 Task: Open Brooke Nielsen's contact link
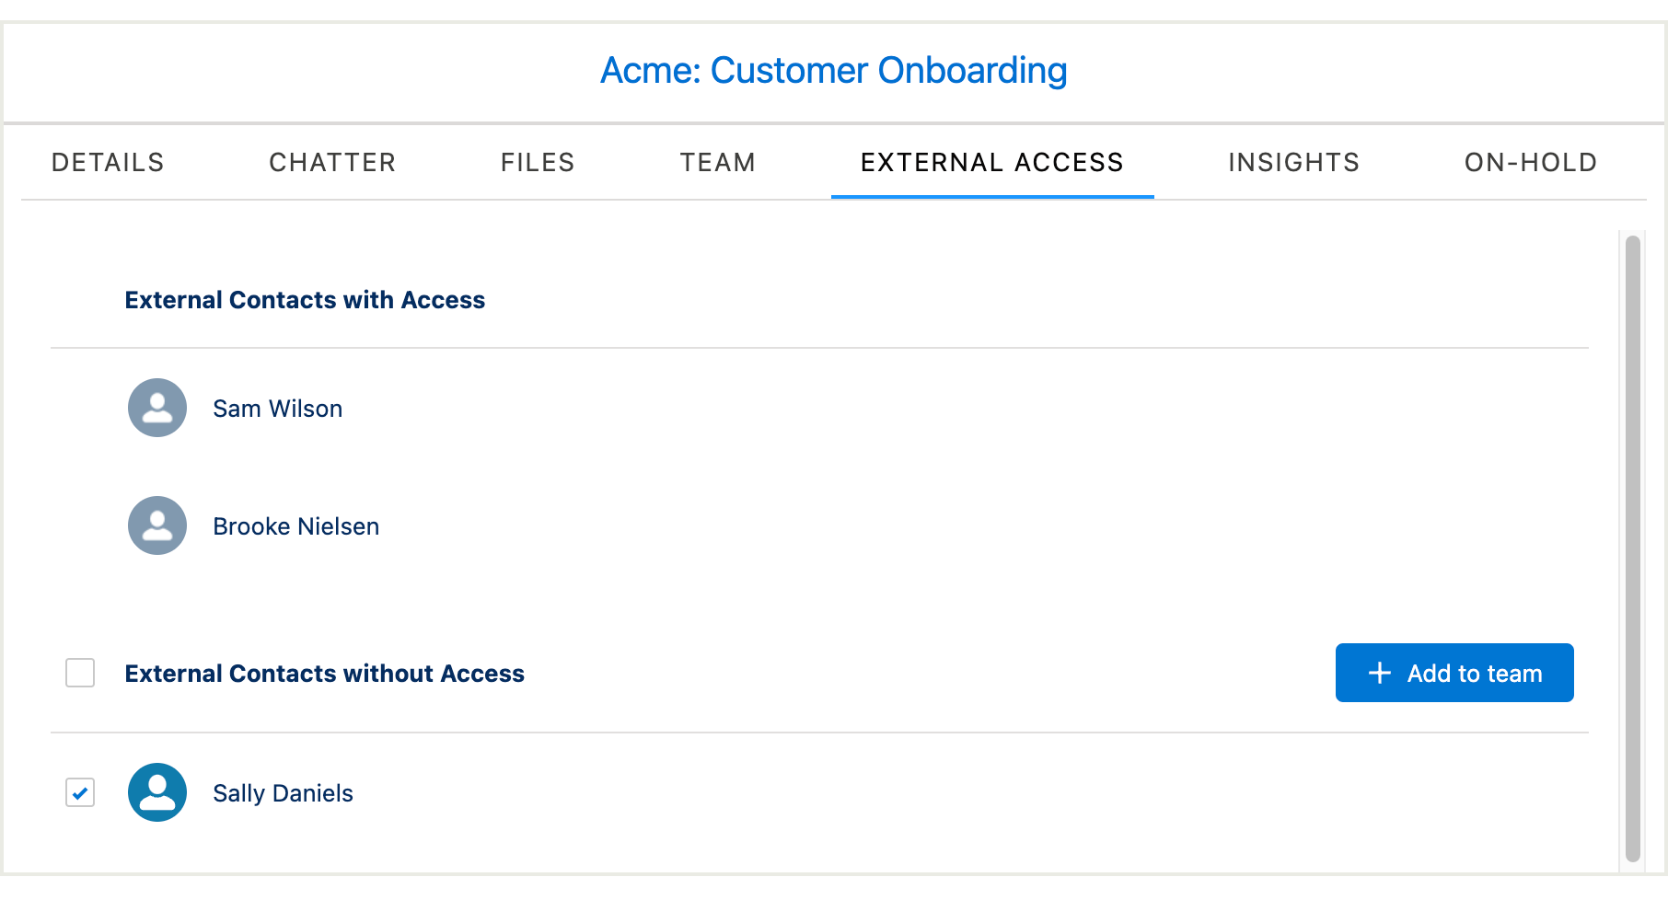(295, 525)
